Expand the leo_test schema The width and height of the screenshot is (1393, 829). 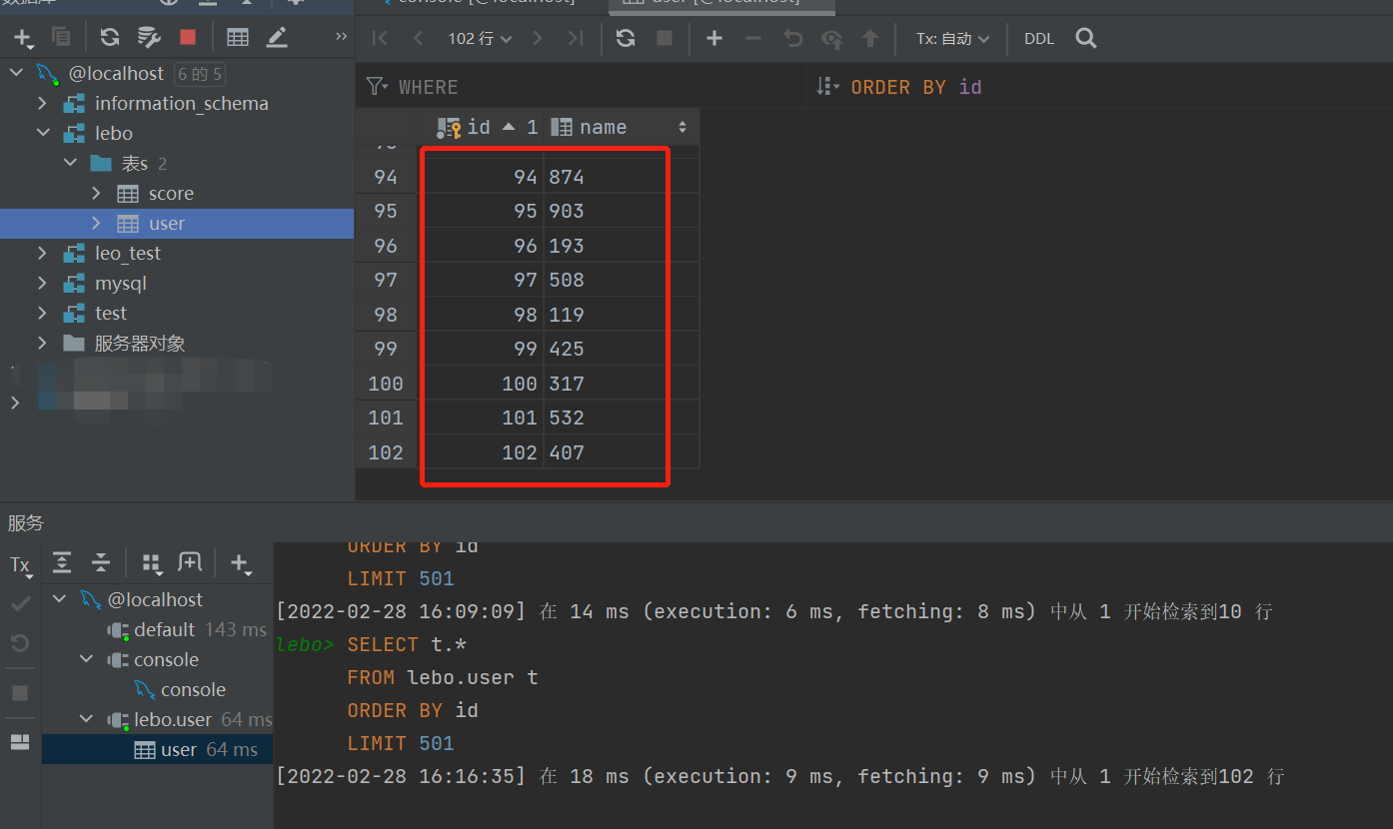(x=42, y=253)
